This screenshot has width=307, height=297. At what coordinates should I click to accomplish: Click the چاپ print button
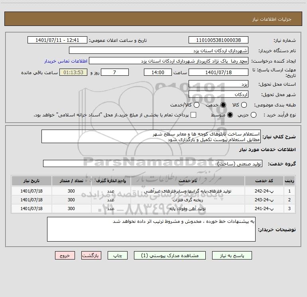pos(118,256)
